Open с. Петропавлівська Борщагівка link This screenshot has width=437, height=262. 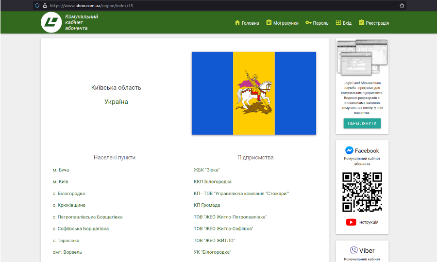pos(87,217)
